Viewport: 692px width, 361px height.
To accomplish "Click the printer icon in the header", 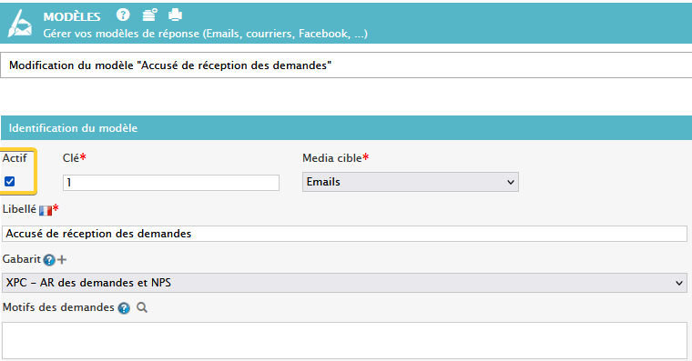I will tap(175, 15).
